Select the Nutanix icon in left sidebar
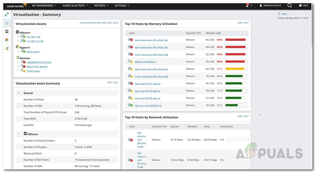Viewport: 316px width, 173px height. (x=7, y=49)
